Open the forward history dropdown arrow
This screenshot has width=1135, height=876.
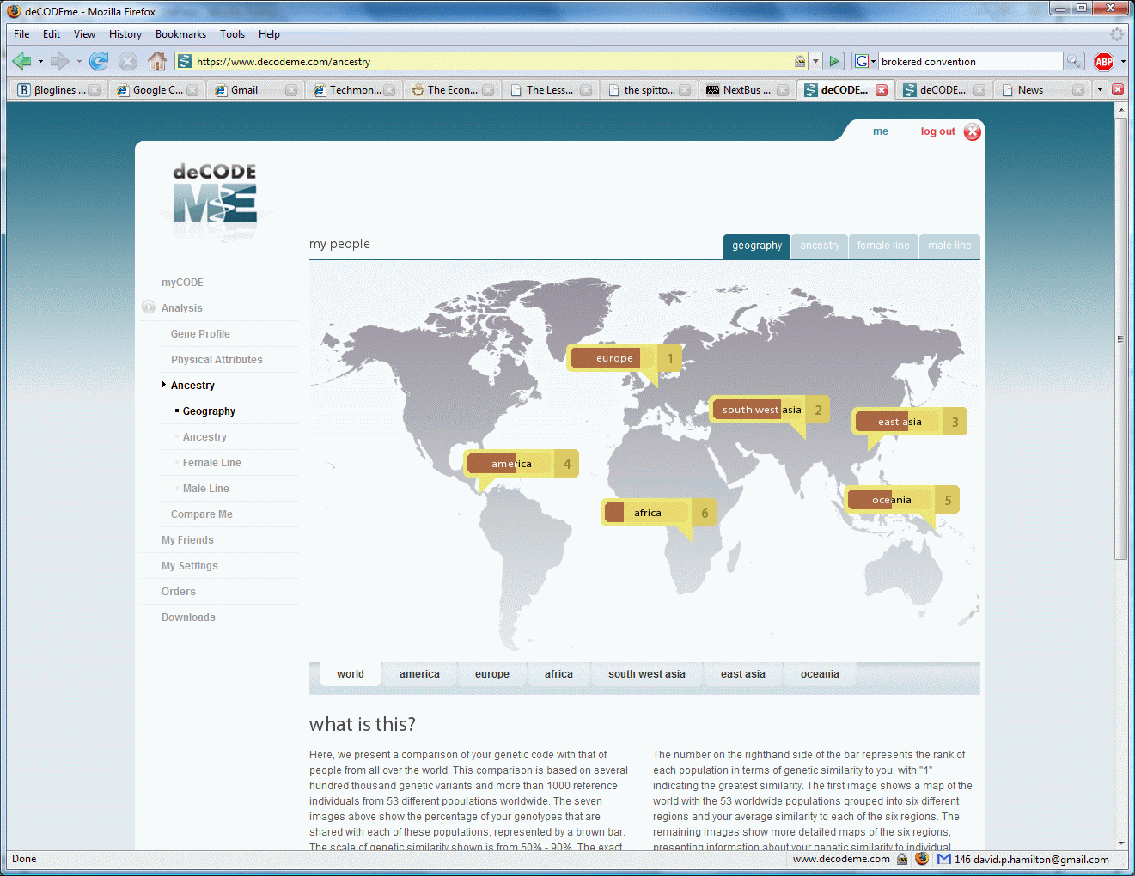click(x=78, y=62)
